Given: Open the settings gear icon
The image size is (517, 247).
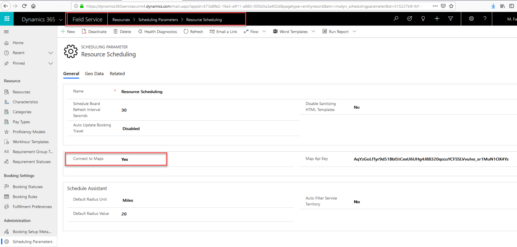Looking at the screenshot, I should pos(471,19).
